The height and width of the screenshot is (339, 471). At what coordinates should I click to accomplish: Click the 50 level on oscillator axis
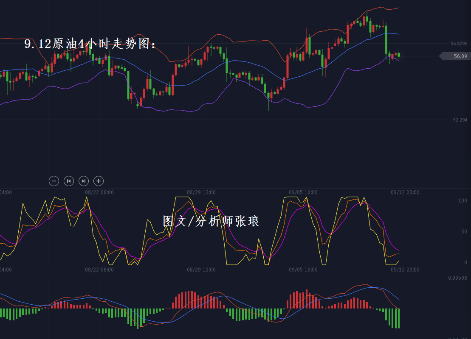pos(464,231)
